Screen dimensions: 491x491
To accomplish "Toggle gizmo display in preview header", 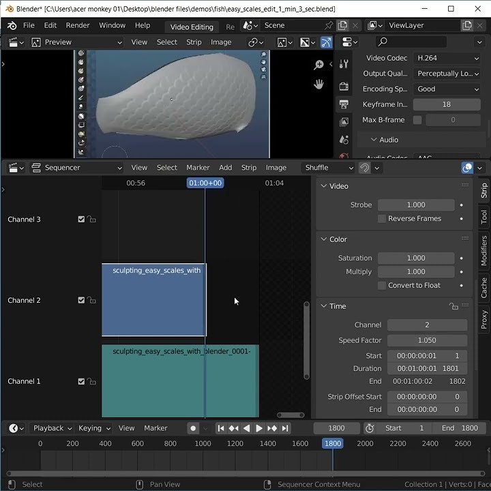I will pyautogui.click(x=326, y=42).
